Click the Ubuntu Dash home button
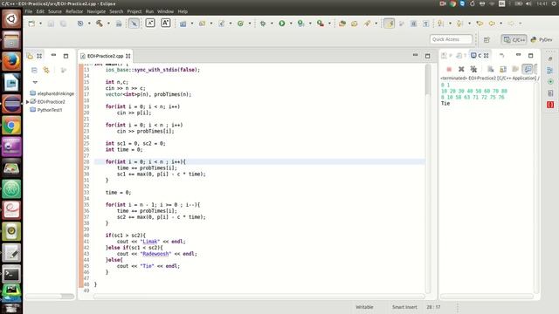Viewport: 559px width, 314px height. [11, 18]
